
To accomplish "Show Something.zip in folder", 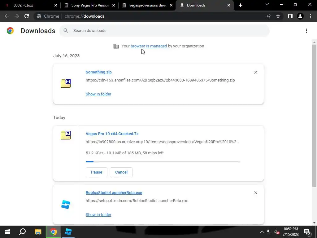I will [x=98, y=94].
